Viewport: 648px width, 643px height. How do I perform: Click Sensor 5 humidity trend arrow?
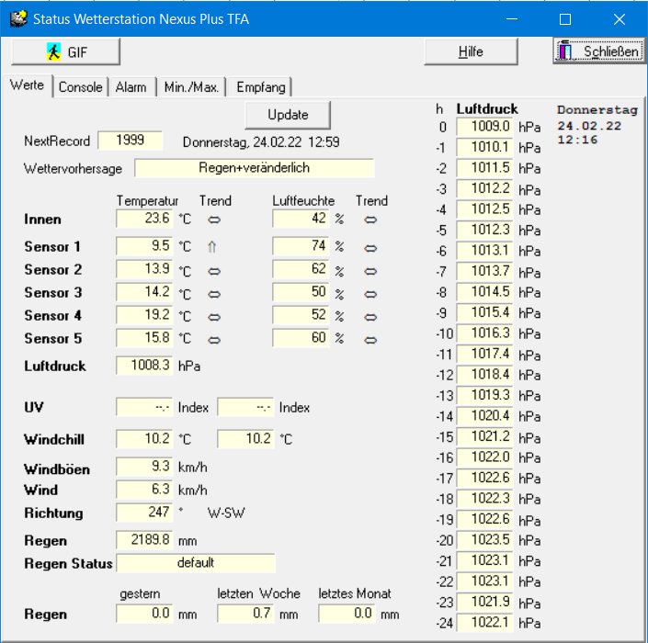[x=370, y=339]
